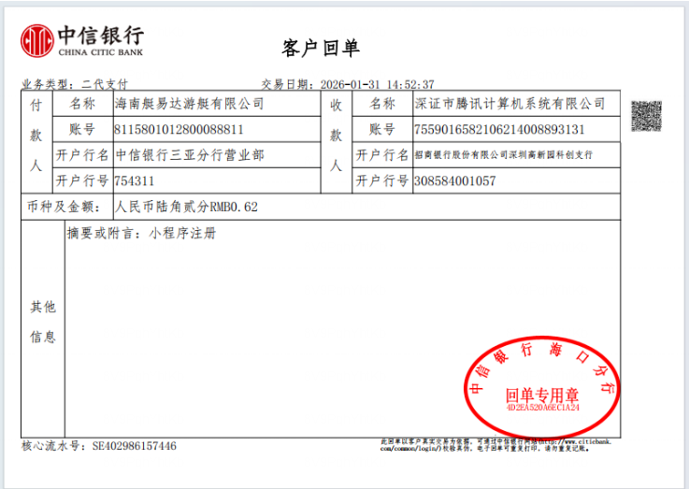Viewport: 689px width, 489px height.
Task: Click the 付款人 vertical label
Action: pos(36,135)
